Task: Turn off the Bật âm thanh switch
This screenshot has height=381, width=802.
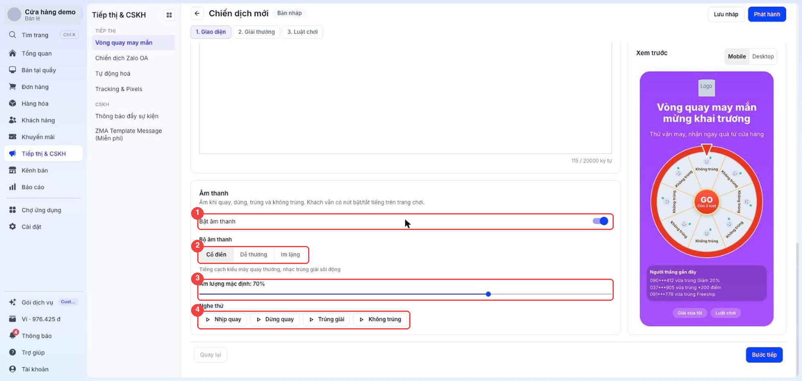Action: [600, 221]
